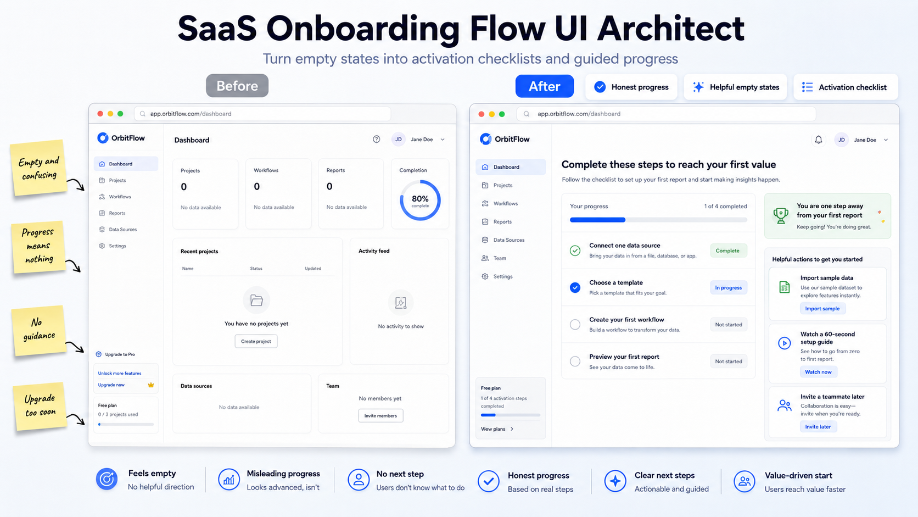
Task: Click the Invite members button
Action: (380, 416)
